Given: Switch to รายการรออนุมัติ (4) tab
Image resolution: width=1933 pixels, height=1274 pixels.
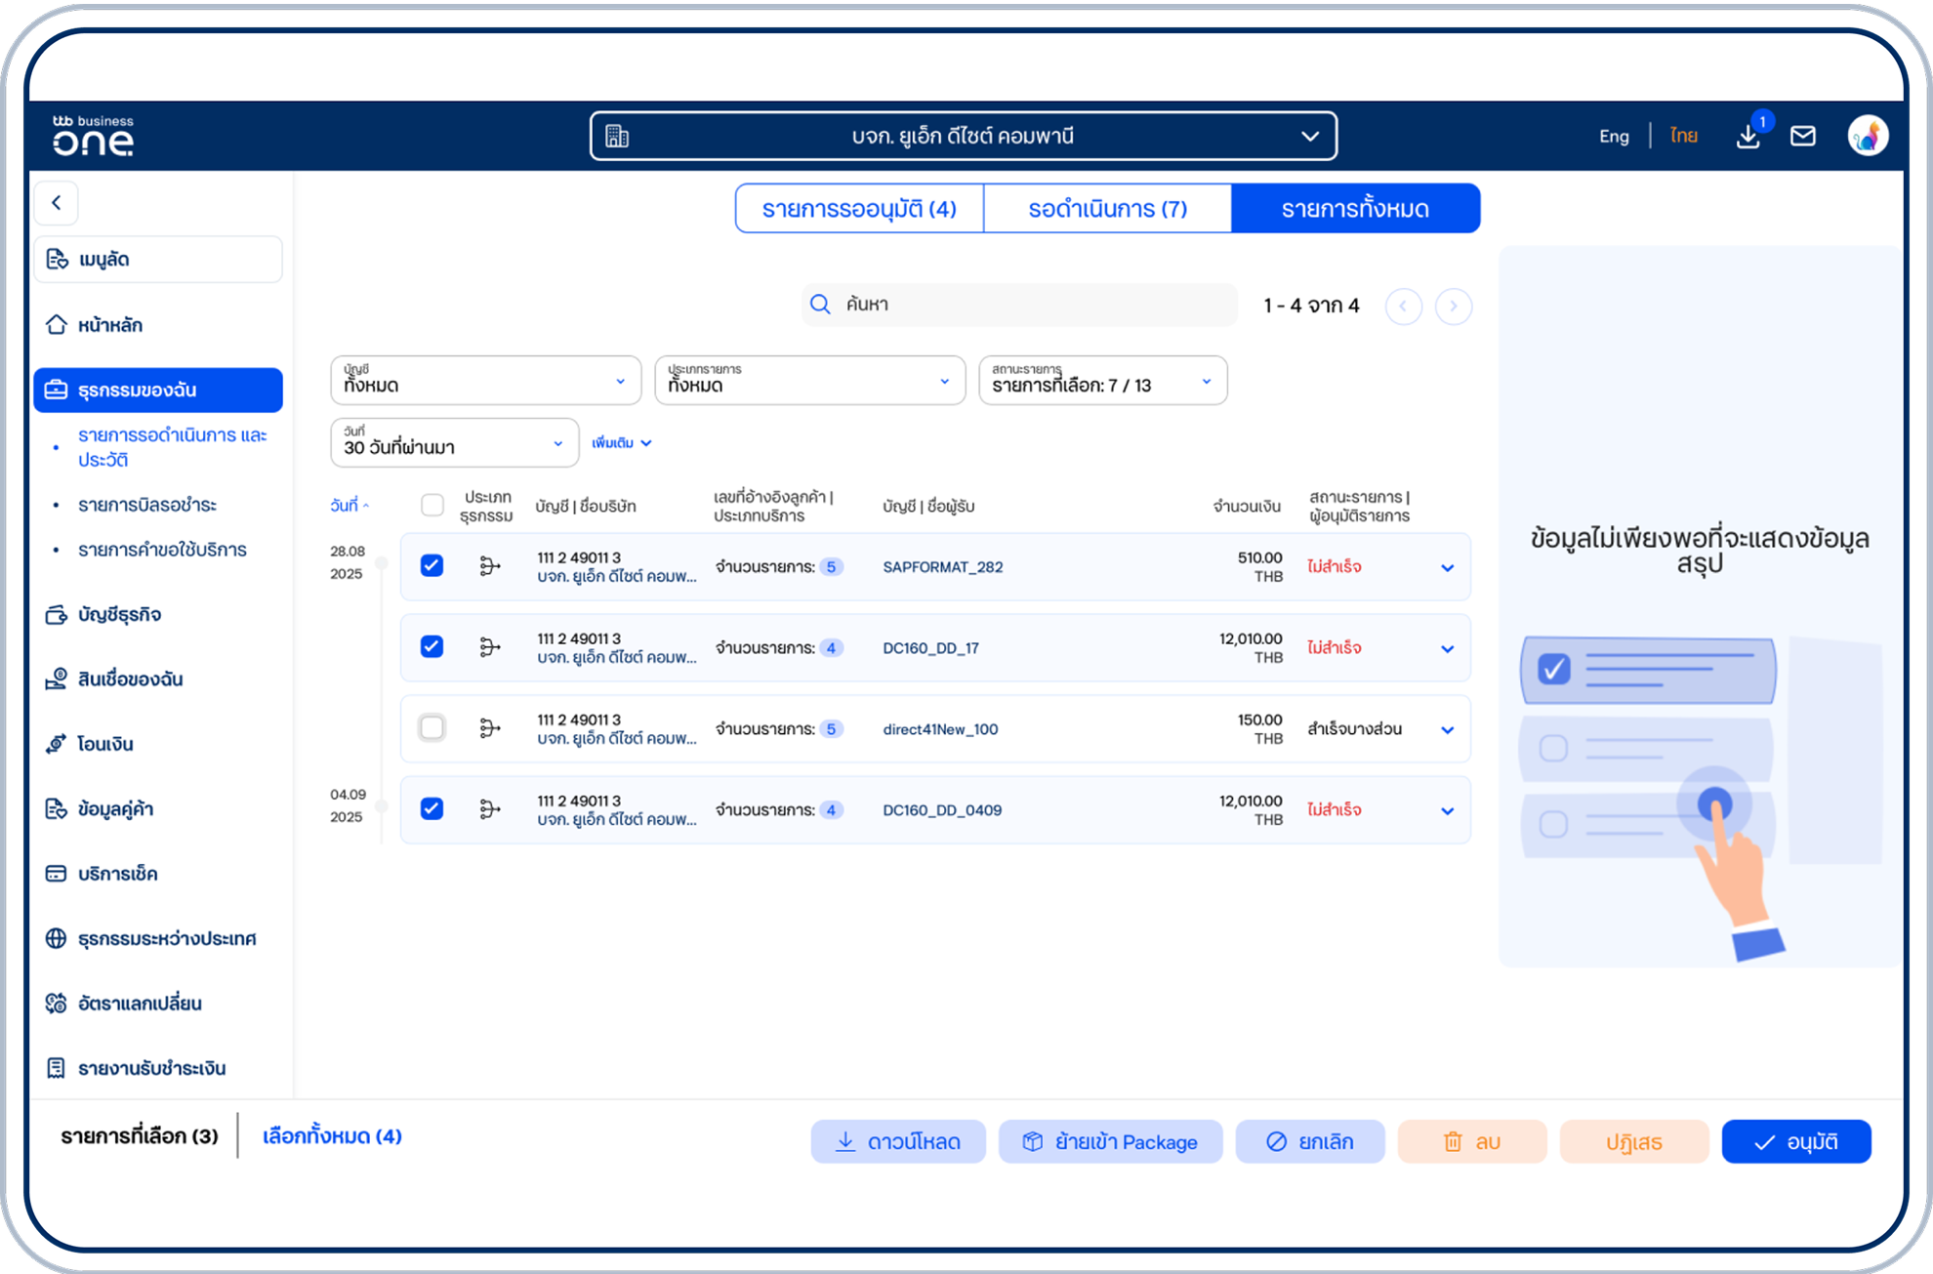Looking at the screenshot, I should [x=859, y=209].
